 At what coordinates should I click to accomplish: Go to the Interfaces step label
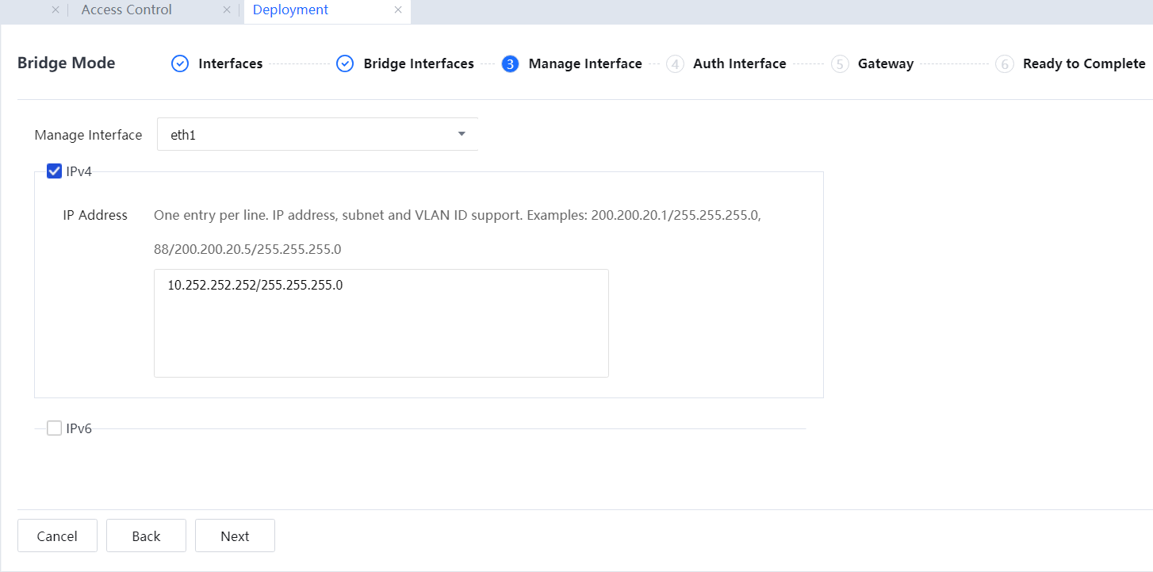pyautogui.click(x=230, y=64)
